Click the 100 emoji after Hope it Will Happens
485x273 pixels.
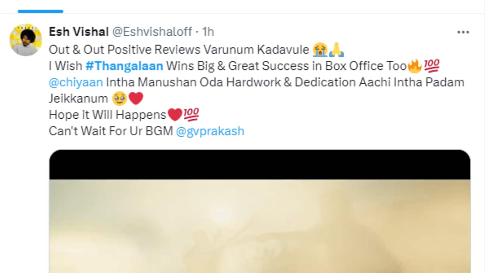(x=191, y=115)
